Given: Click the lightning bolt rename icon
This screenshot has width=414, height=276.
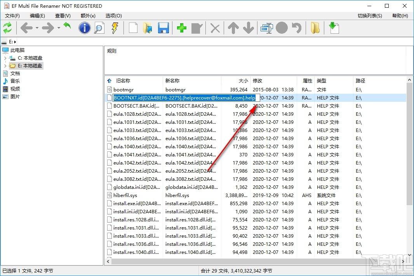Looking at the screenshot, I should [x=115, y=28].
